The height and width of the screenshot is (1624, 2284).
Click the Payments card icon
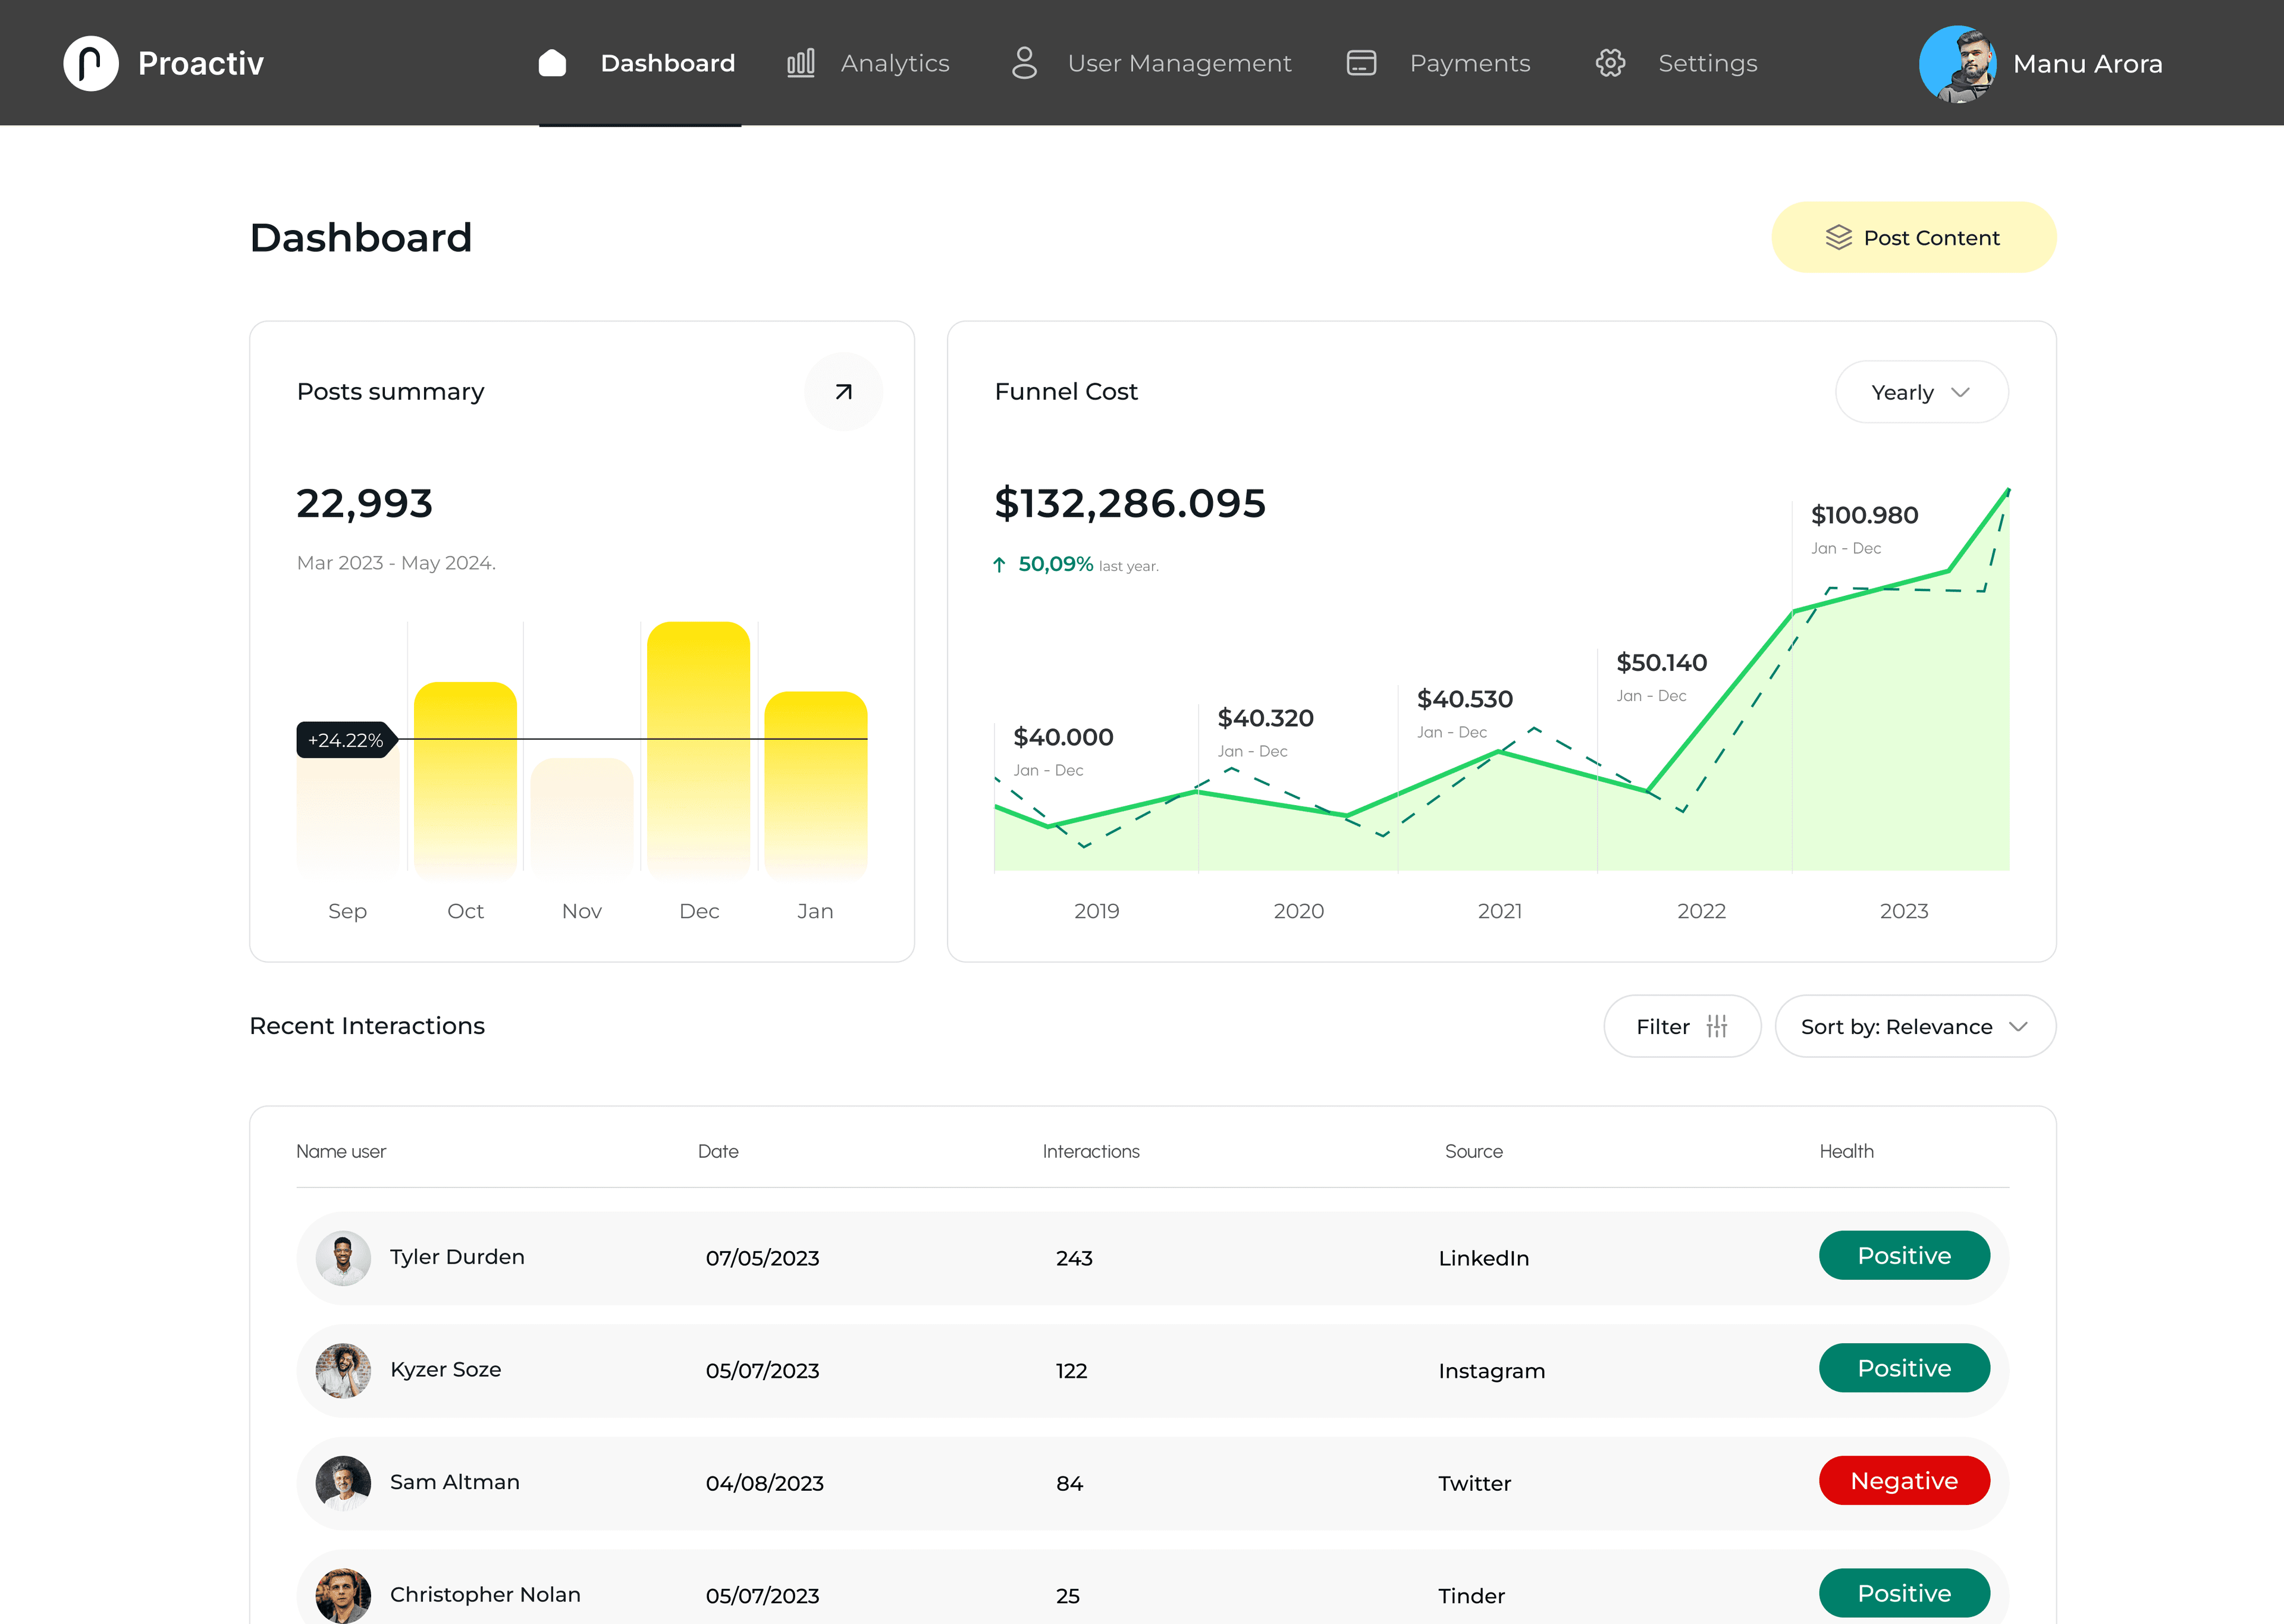[1361, 62]
